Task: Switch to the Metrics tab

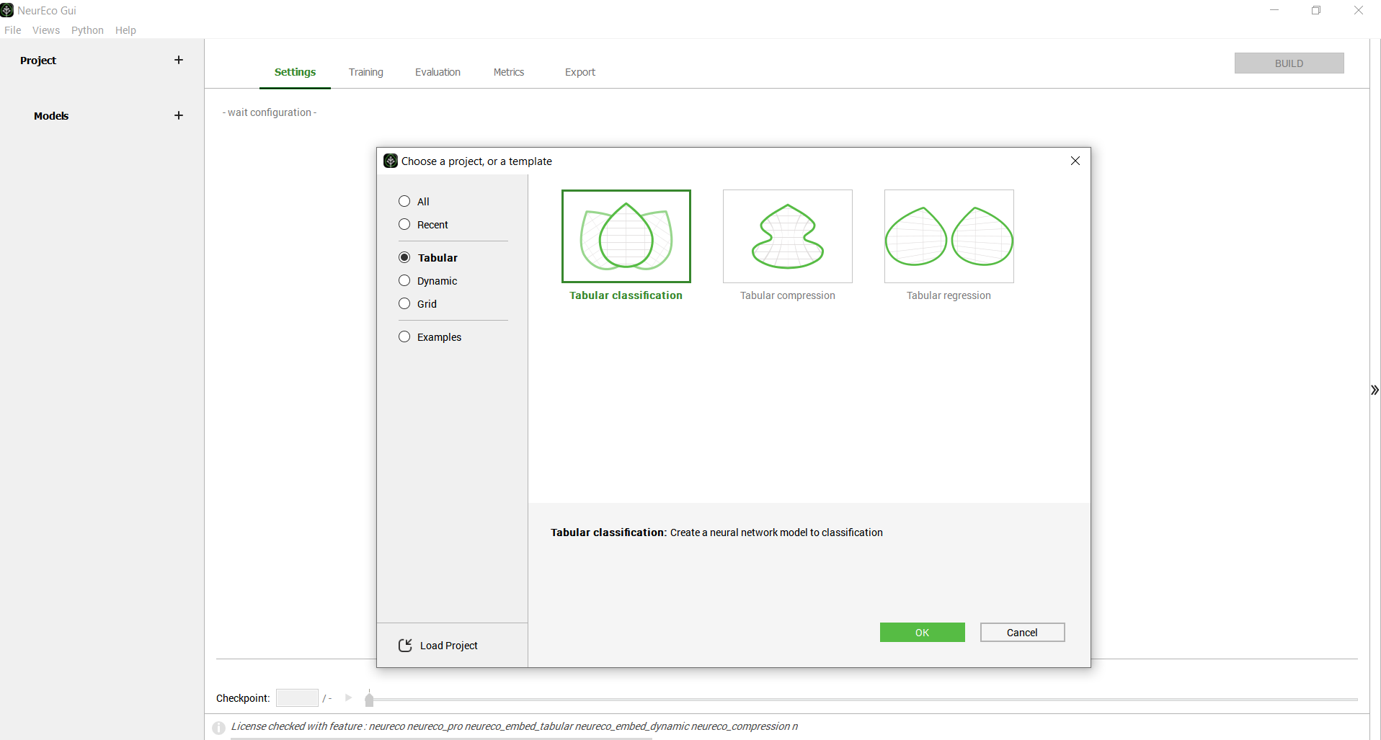Action: point(509,72)
